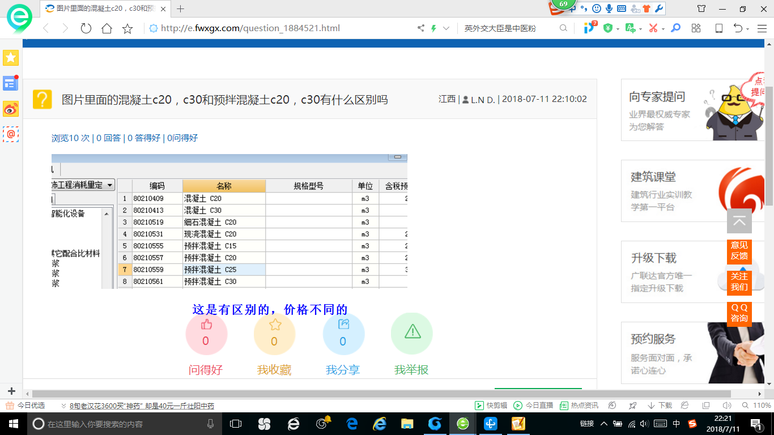Click the 我举报 warning button

tap(412, 334)
